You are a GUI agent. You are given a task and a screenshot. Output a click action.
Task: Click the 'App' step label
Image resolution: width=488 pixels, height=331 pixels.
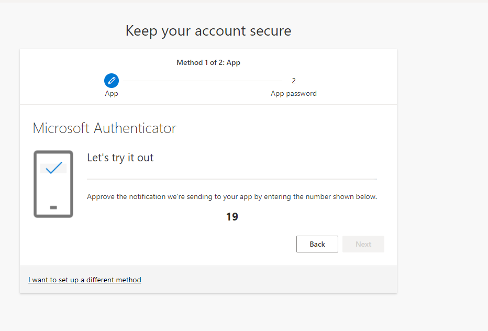click(x=112, y=93)
